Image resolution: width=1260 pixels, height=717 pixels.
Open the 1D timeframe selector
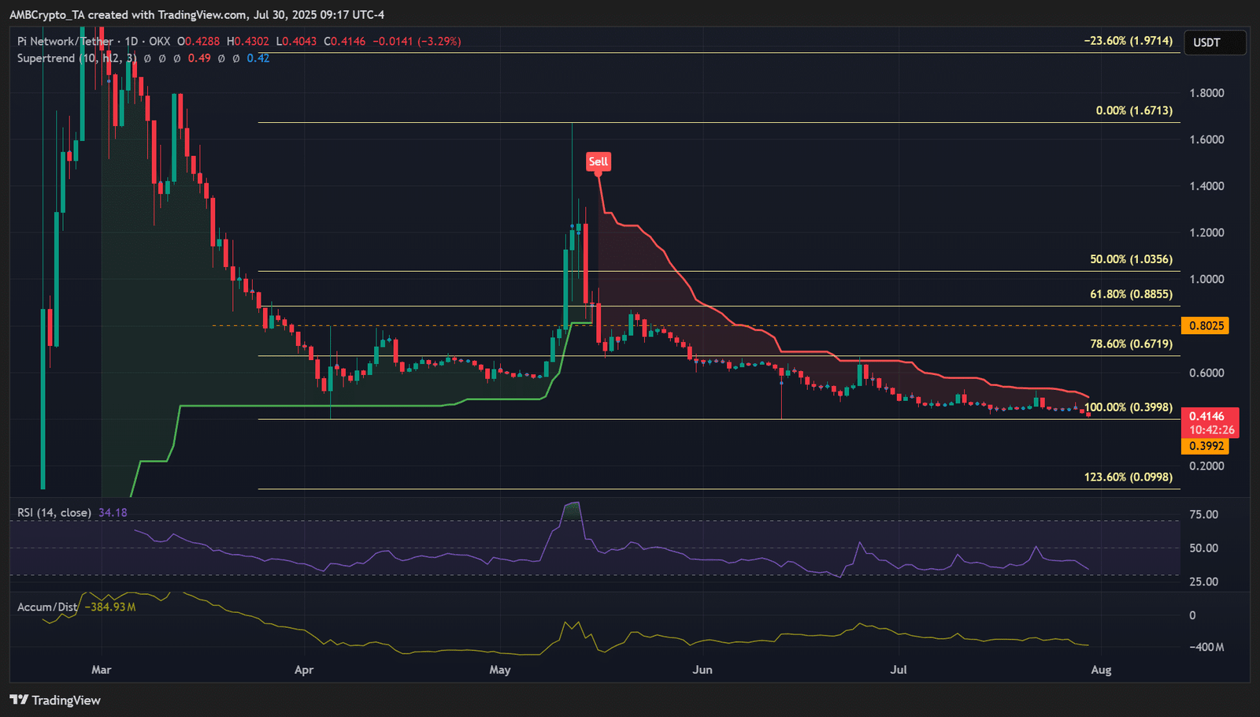pyautogui.click(x=132, y=41)
